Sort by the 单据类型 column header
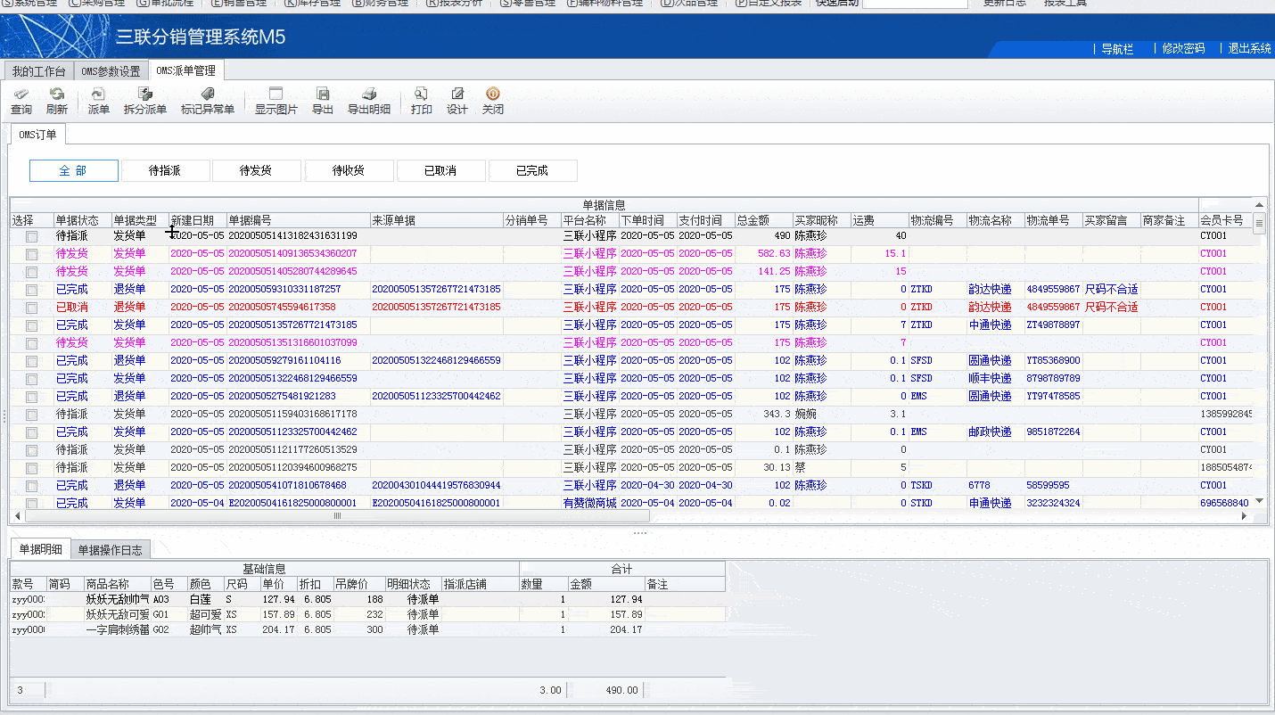This screenshot has height=715, width=1275. (139, 220)
